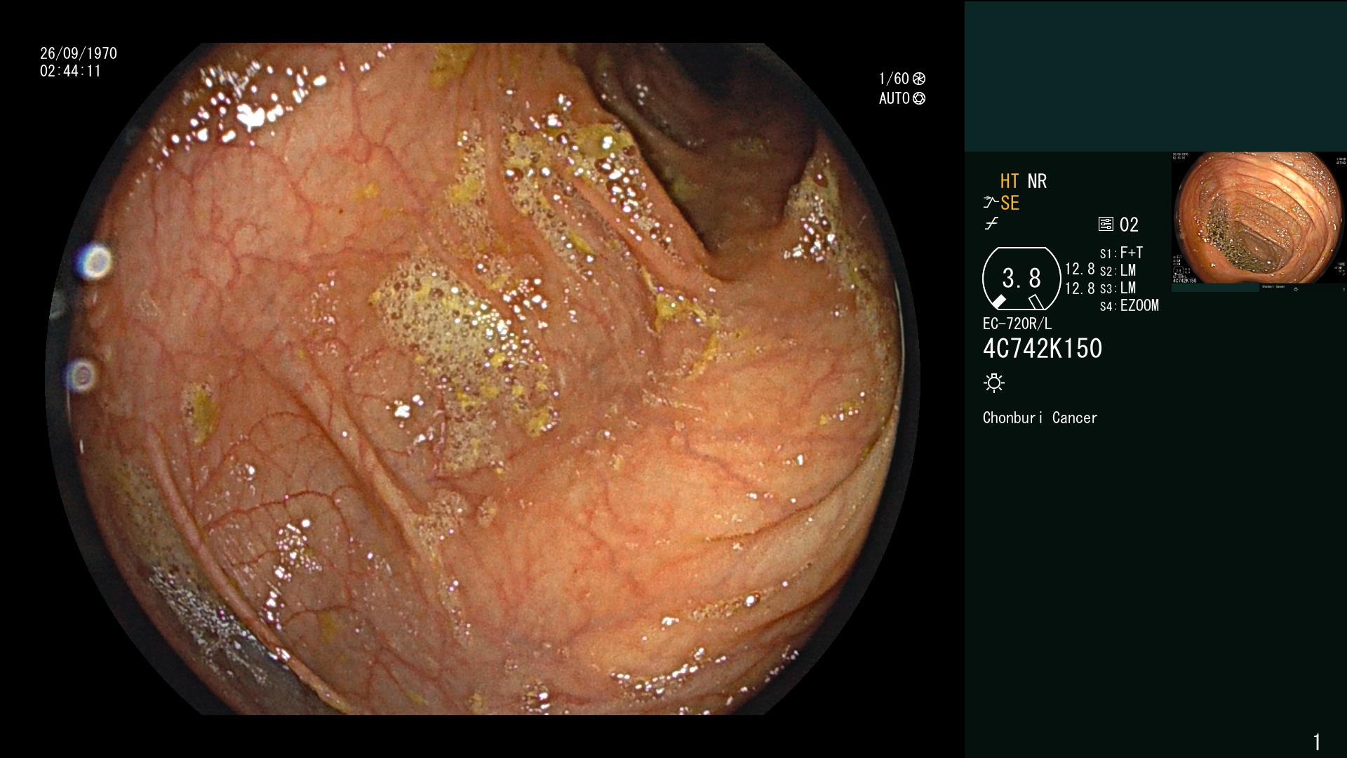
Task: Click the date 26/09/1970
Action: tap(79, 53)
